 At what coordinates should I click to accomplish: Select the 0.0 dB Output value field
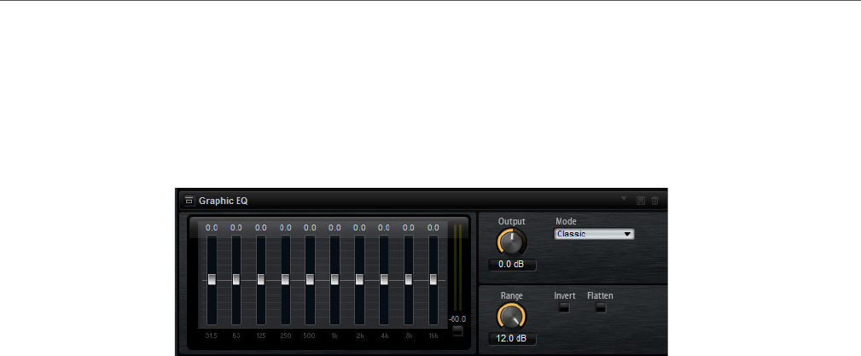[512, 265]
